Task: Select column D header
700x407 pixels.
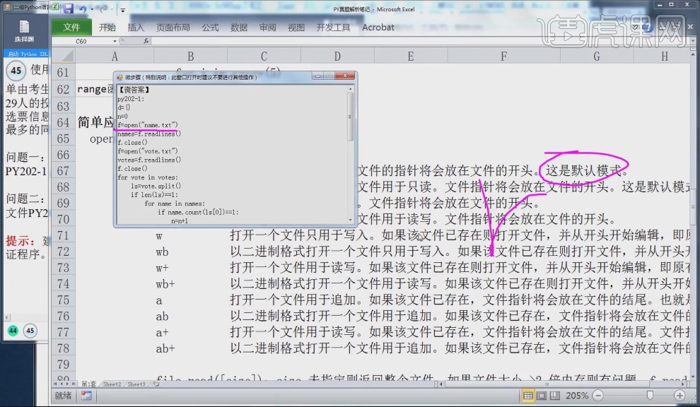Action: (x=337, y=56)
